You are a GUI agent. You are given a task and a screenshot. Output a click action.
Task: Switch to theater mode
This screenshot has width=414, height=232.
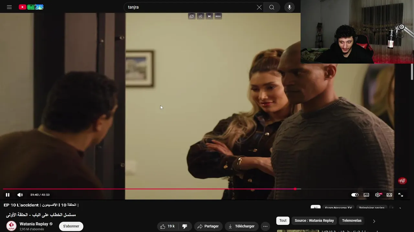pyautogui.click(x=389, y=195)
